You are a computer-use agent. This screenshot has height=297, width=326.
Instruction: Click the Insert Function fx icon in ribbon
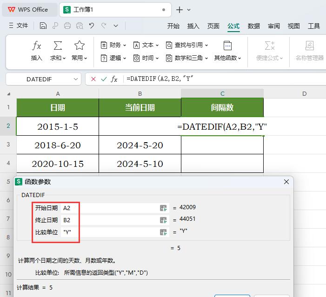point(37,45)
